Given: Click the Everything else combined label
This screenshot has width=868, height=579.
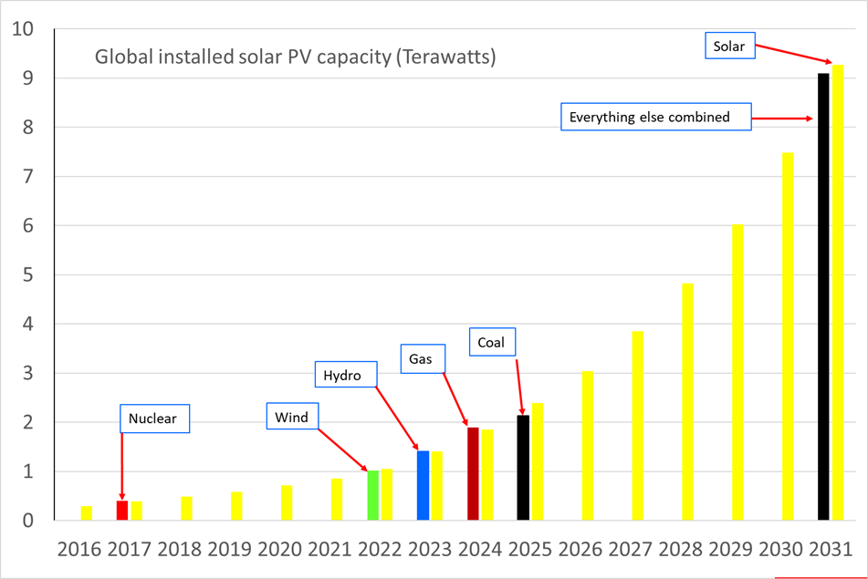Looking at the screenshot, I should pos(656,117).
